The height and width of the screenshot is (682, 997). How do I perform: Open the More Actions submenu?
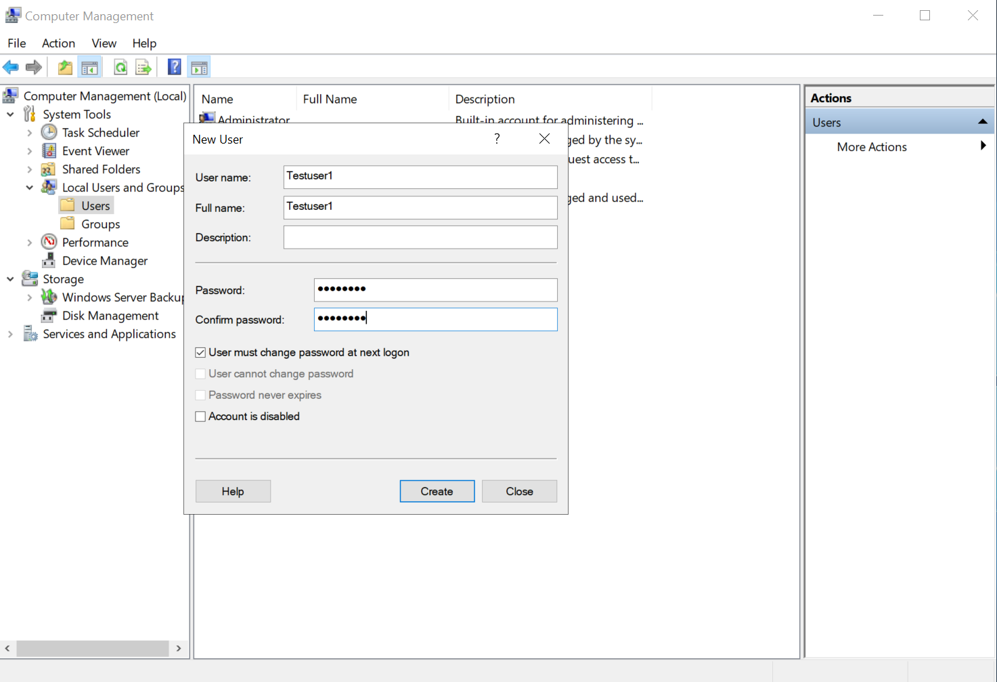899,146
